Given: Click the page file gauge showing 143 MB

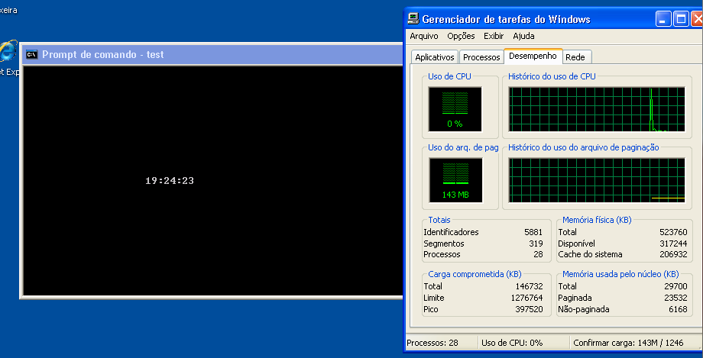Looking at the screenshot, I should 455,180.
